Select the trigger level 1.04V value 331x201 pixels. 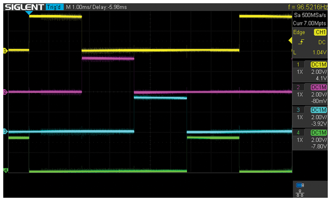319,52
